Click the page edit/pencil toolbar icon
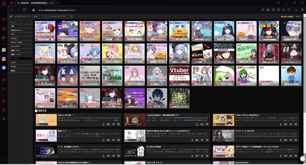The height and width of the screenshot is (165, 306). click(268, 10)
